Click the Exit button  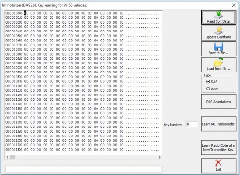pos(218,166)
